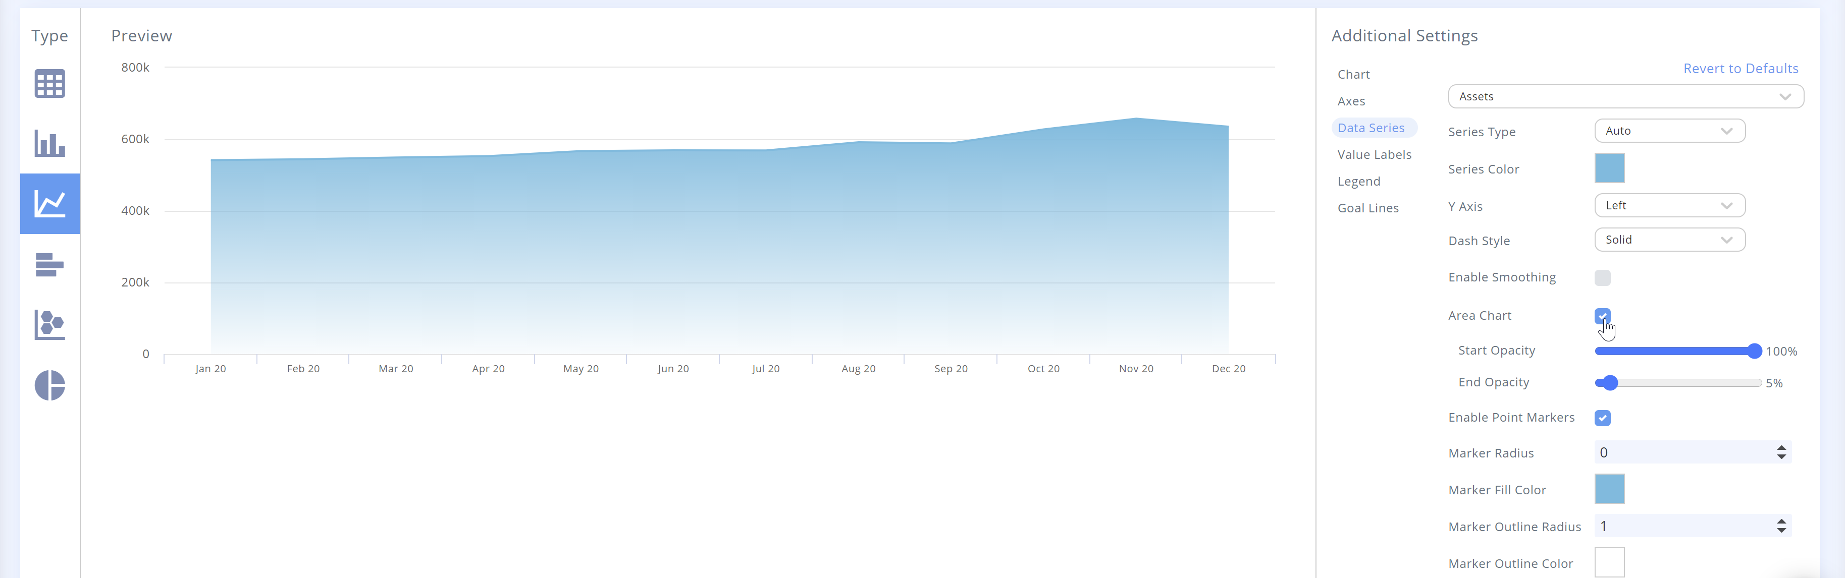1845x578 pixels.
Task: Open the Y Axis Left dropdown
Action: [x=1669, y=205]
